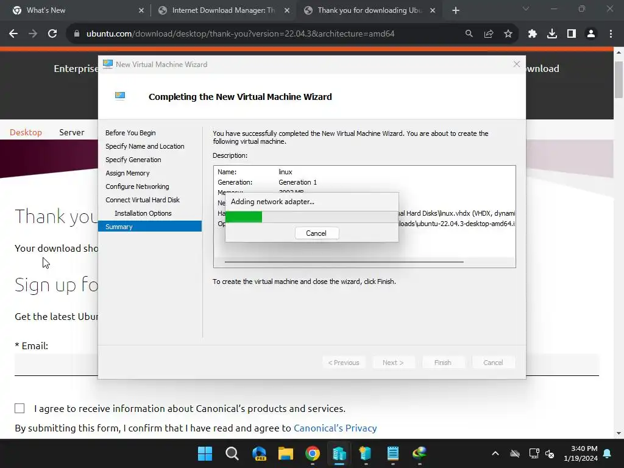Toggle the browser side panel icon
Screen dimensions: 624x468
click(572, 34)
